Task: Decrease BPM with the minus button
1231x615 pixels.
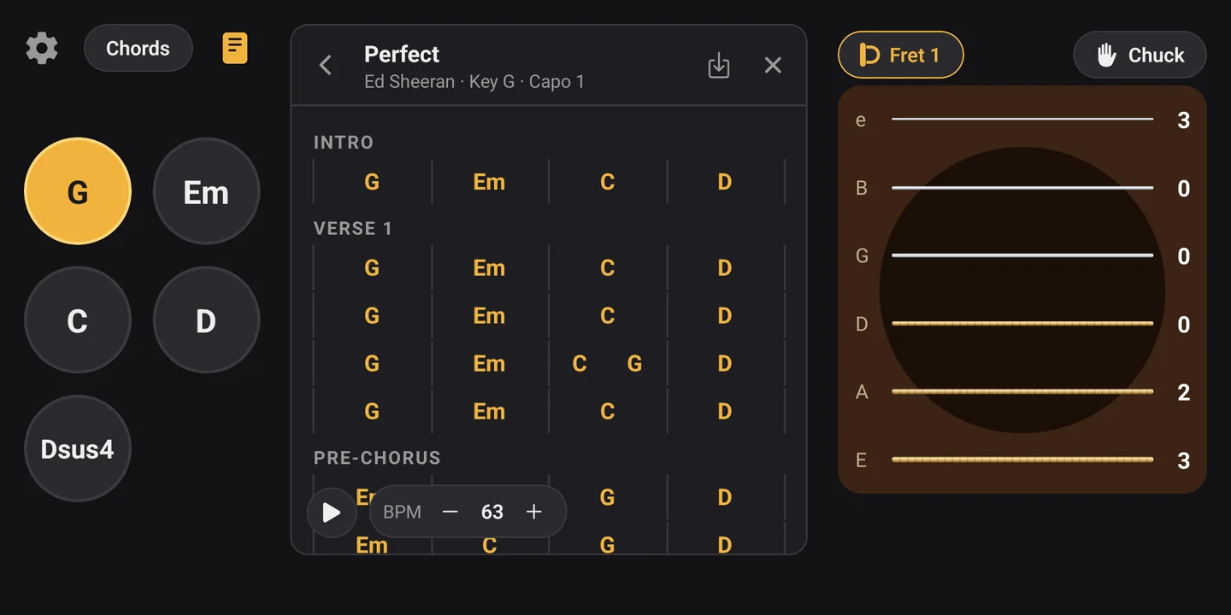Action: coord(451,512)
